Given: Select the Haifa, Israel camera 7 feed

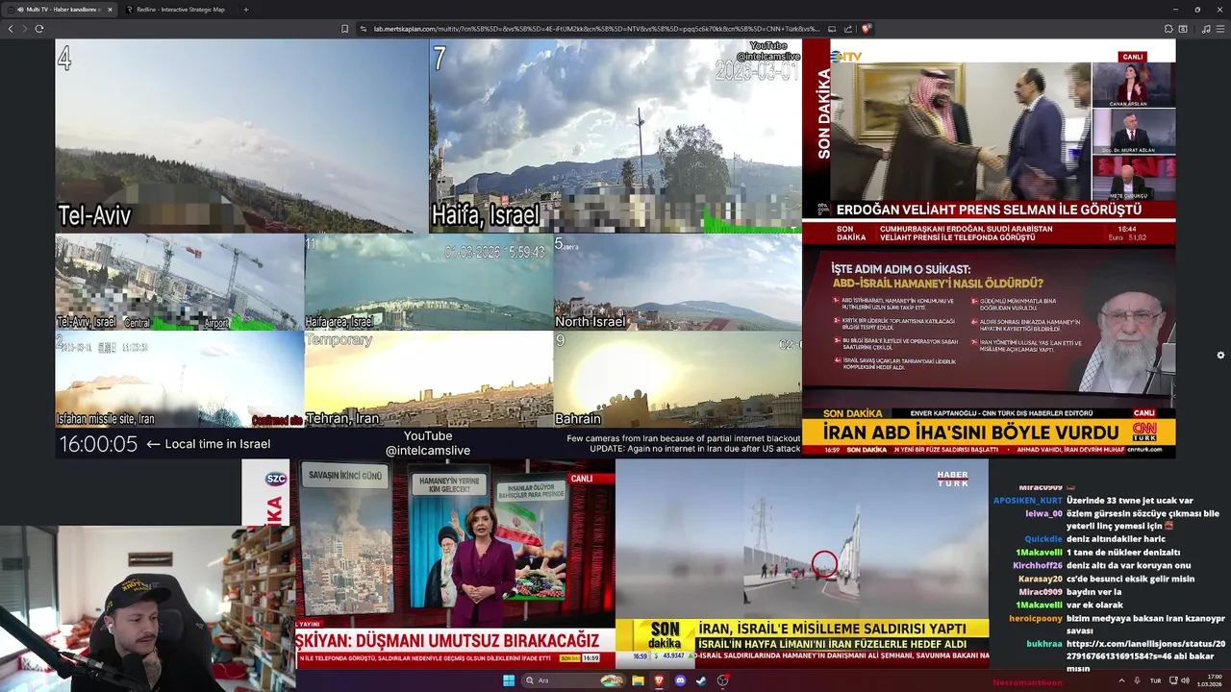Looking at the screenshot, I should pos(615,136).
